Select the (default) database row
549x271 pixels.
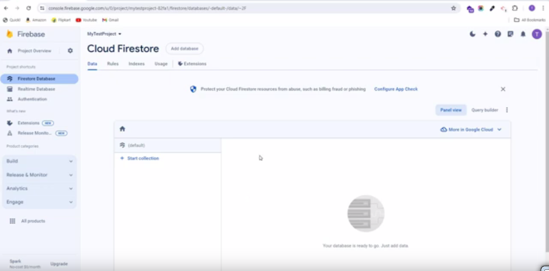point(168,145)
